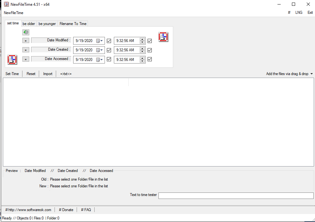This screenshot has width=315, height=222.
Task: Click the Date Created label field
Action: [x=51, y=49]
